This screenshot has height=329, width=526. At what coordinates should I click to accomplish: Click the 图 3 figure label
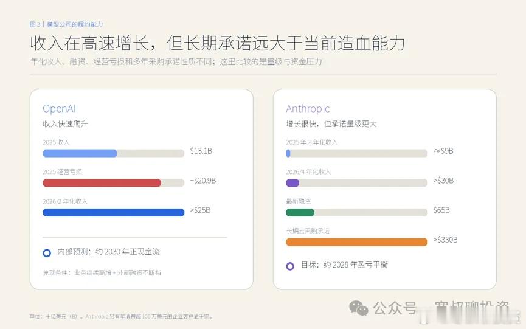[35, 24]
